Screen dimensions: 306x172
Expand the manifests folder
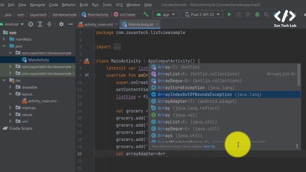tap(4, 39)
